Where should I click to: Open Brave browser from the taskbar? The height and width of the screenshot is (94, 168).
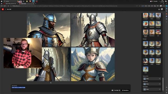click(30, 1)
